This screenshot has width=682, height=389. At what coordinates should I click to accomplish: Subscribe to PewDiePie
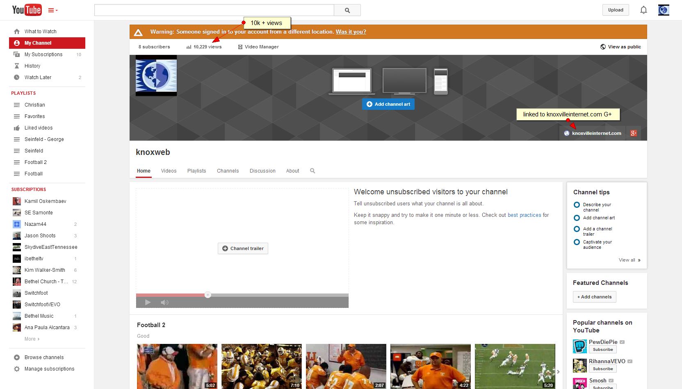click(x=603, y=350)
